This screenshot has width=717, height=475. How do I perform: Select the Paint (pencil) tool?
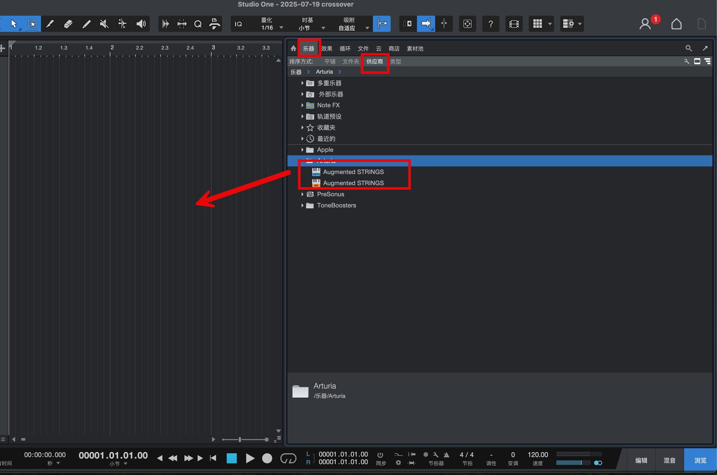50,24
